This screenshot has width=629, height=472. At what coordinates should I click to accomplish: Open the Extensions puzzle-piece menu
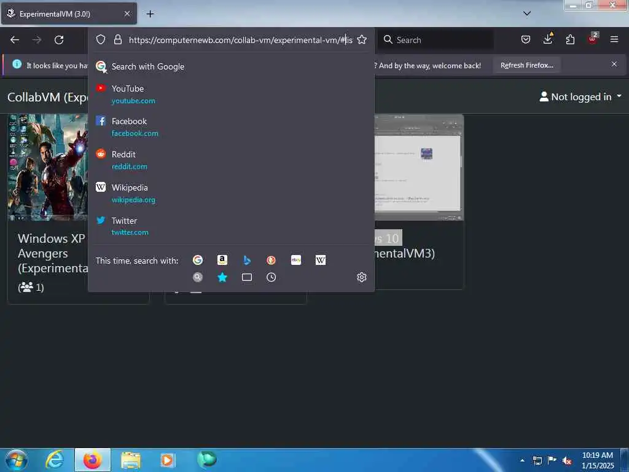(x=570, y=39)
